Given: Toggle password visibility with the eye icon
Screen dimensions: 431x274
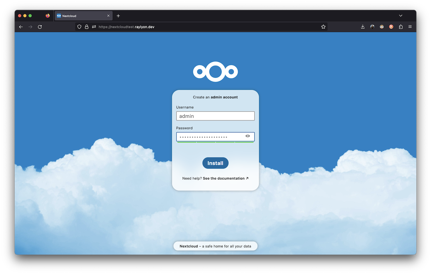Looking at the screenshot, I should 247,136.
